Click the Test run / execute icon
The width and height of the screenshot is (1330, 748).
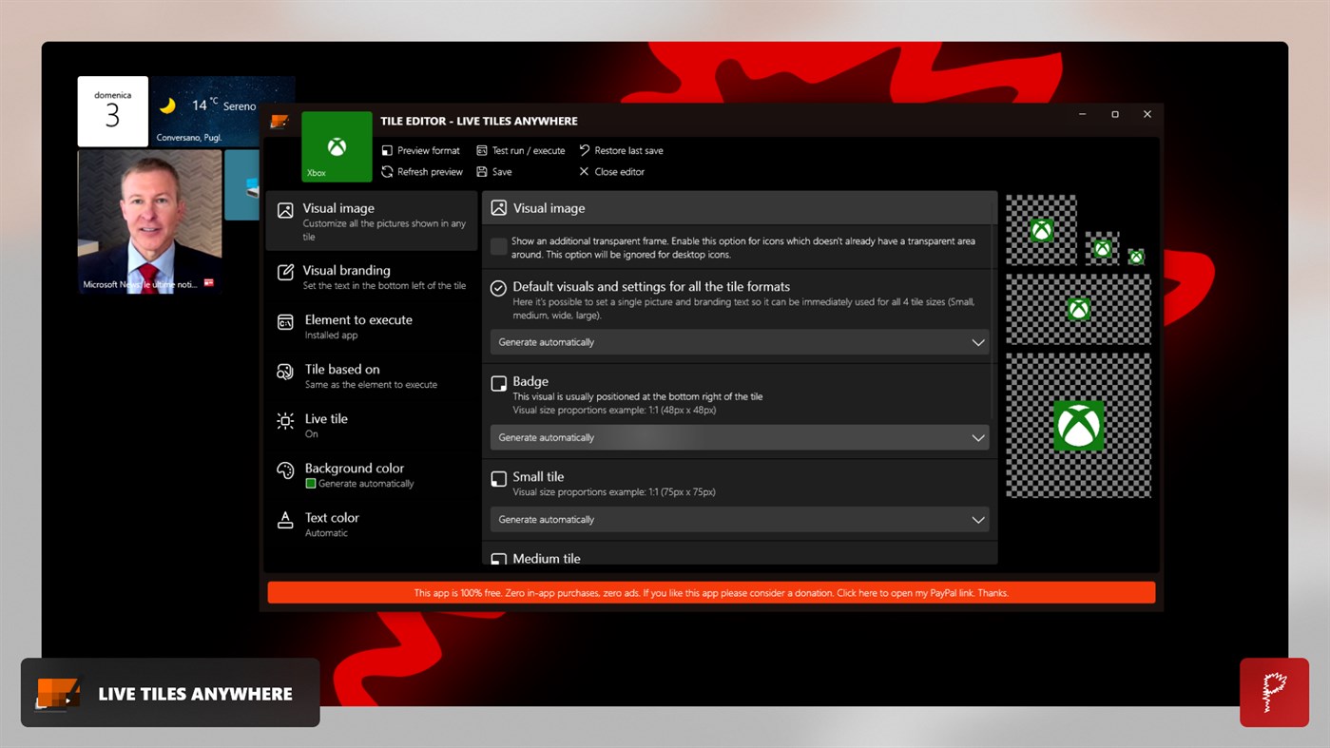pos(480,150)
